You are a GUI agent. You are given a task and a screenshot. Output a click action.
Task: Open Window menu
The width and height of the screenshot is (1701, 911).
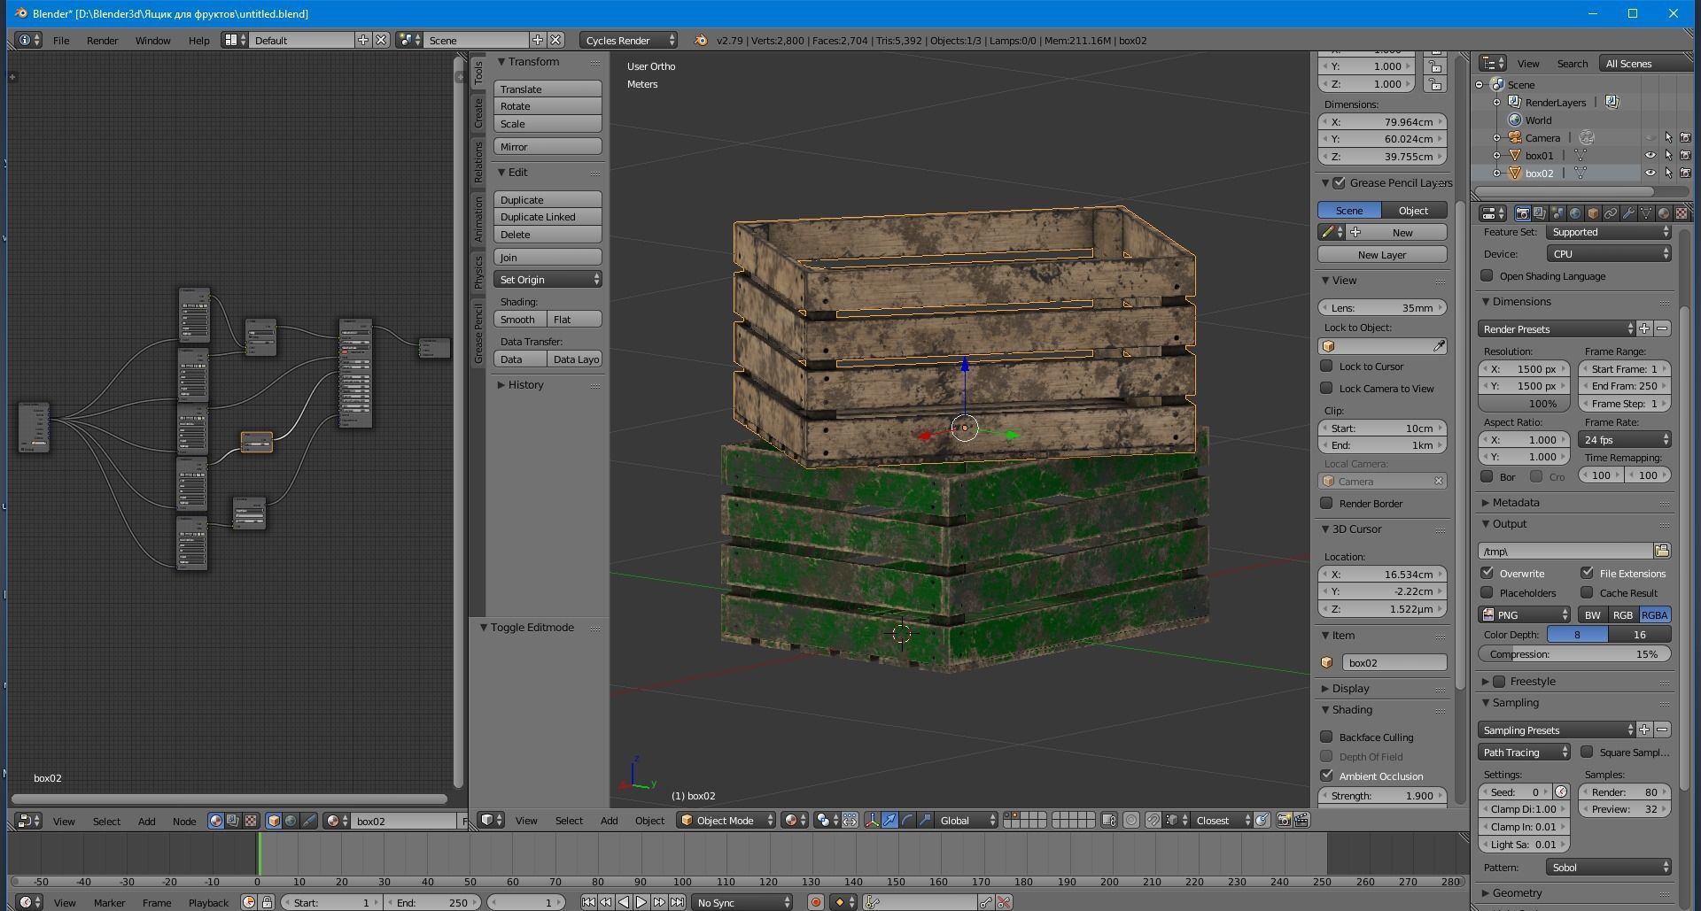coord(152,41)
